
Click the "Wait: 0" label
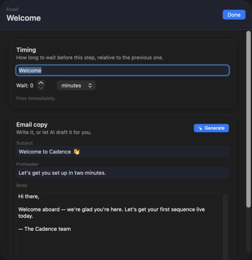tap(25, 86)
